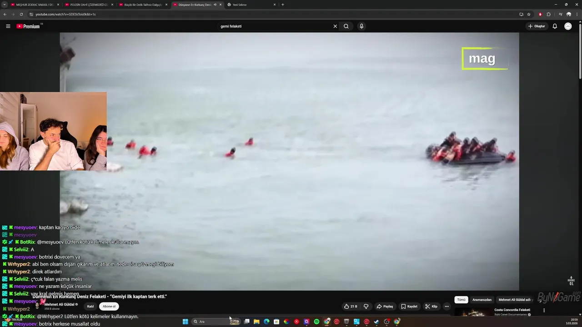Open the YouTube hamburger guide menu
582x327 pixels.
(8, 26)
